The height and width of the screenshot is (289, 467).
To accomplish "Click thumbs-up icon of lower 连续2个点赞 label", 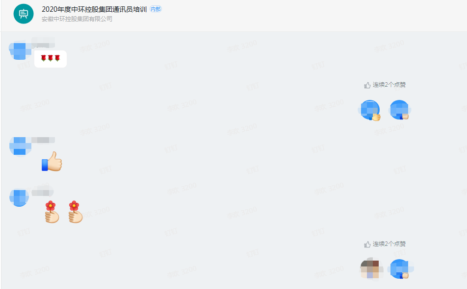I will click(367, 244).
